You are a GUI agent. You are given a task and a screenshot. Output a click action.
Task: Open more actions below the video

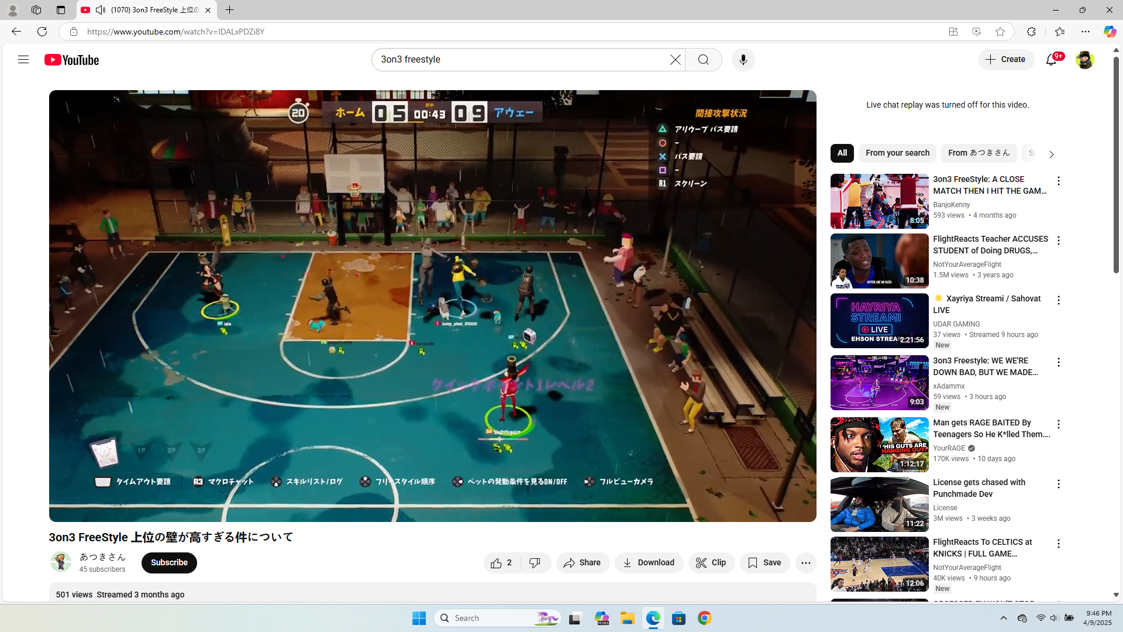pyautogui.click(x=806, y=563)
